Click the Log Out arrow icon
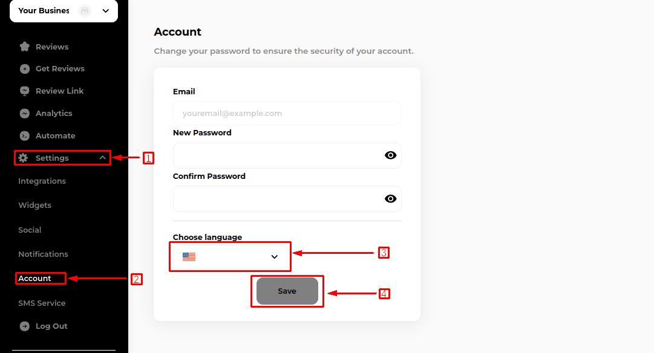The width and height of the screenshot is (654, 353). pos(24,326)
